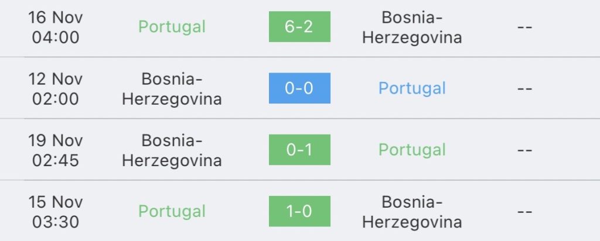The width and height of the screenshot is (600, 241).
Task: Click the 1-0 score badge
Action: pos(299,211)
